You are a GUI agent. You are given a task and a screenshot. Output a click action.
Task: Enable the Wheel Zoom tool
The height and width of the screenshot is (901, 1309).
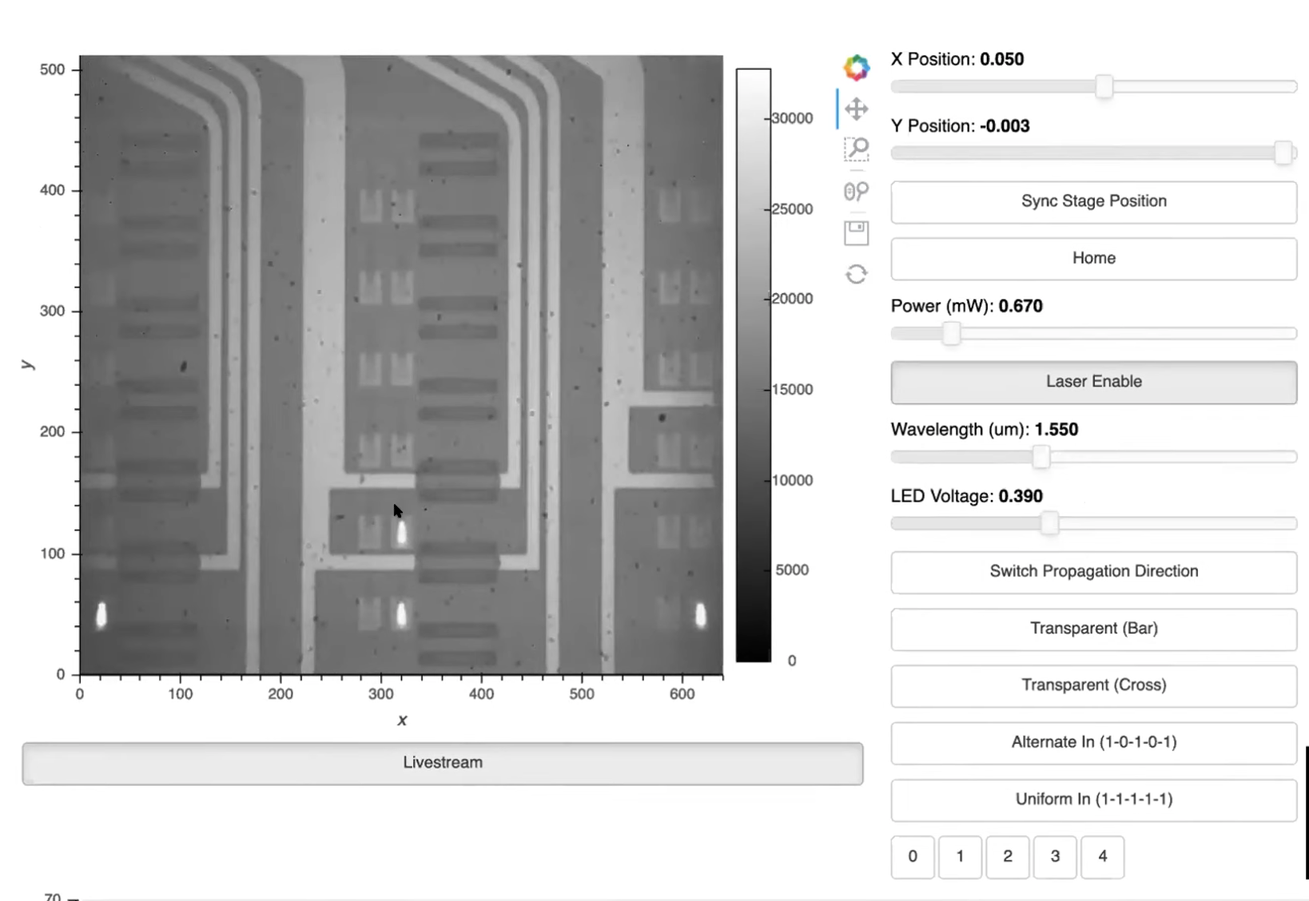pyautogui.click(x=856, y=191)
